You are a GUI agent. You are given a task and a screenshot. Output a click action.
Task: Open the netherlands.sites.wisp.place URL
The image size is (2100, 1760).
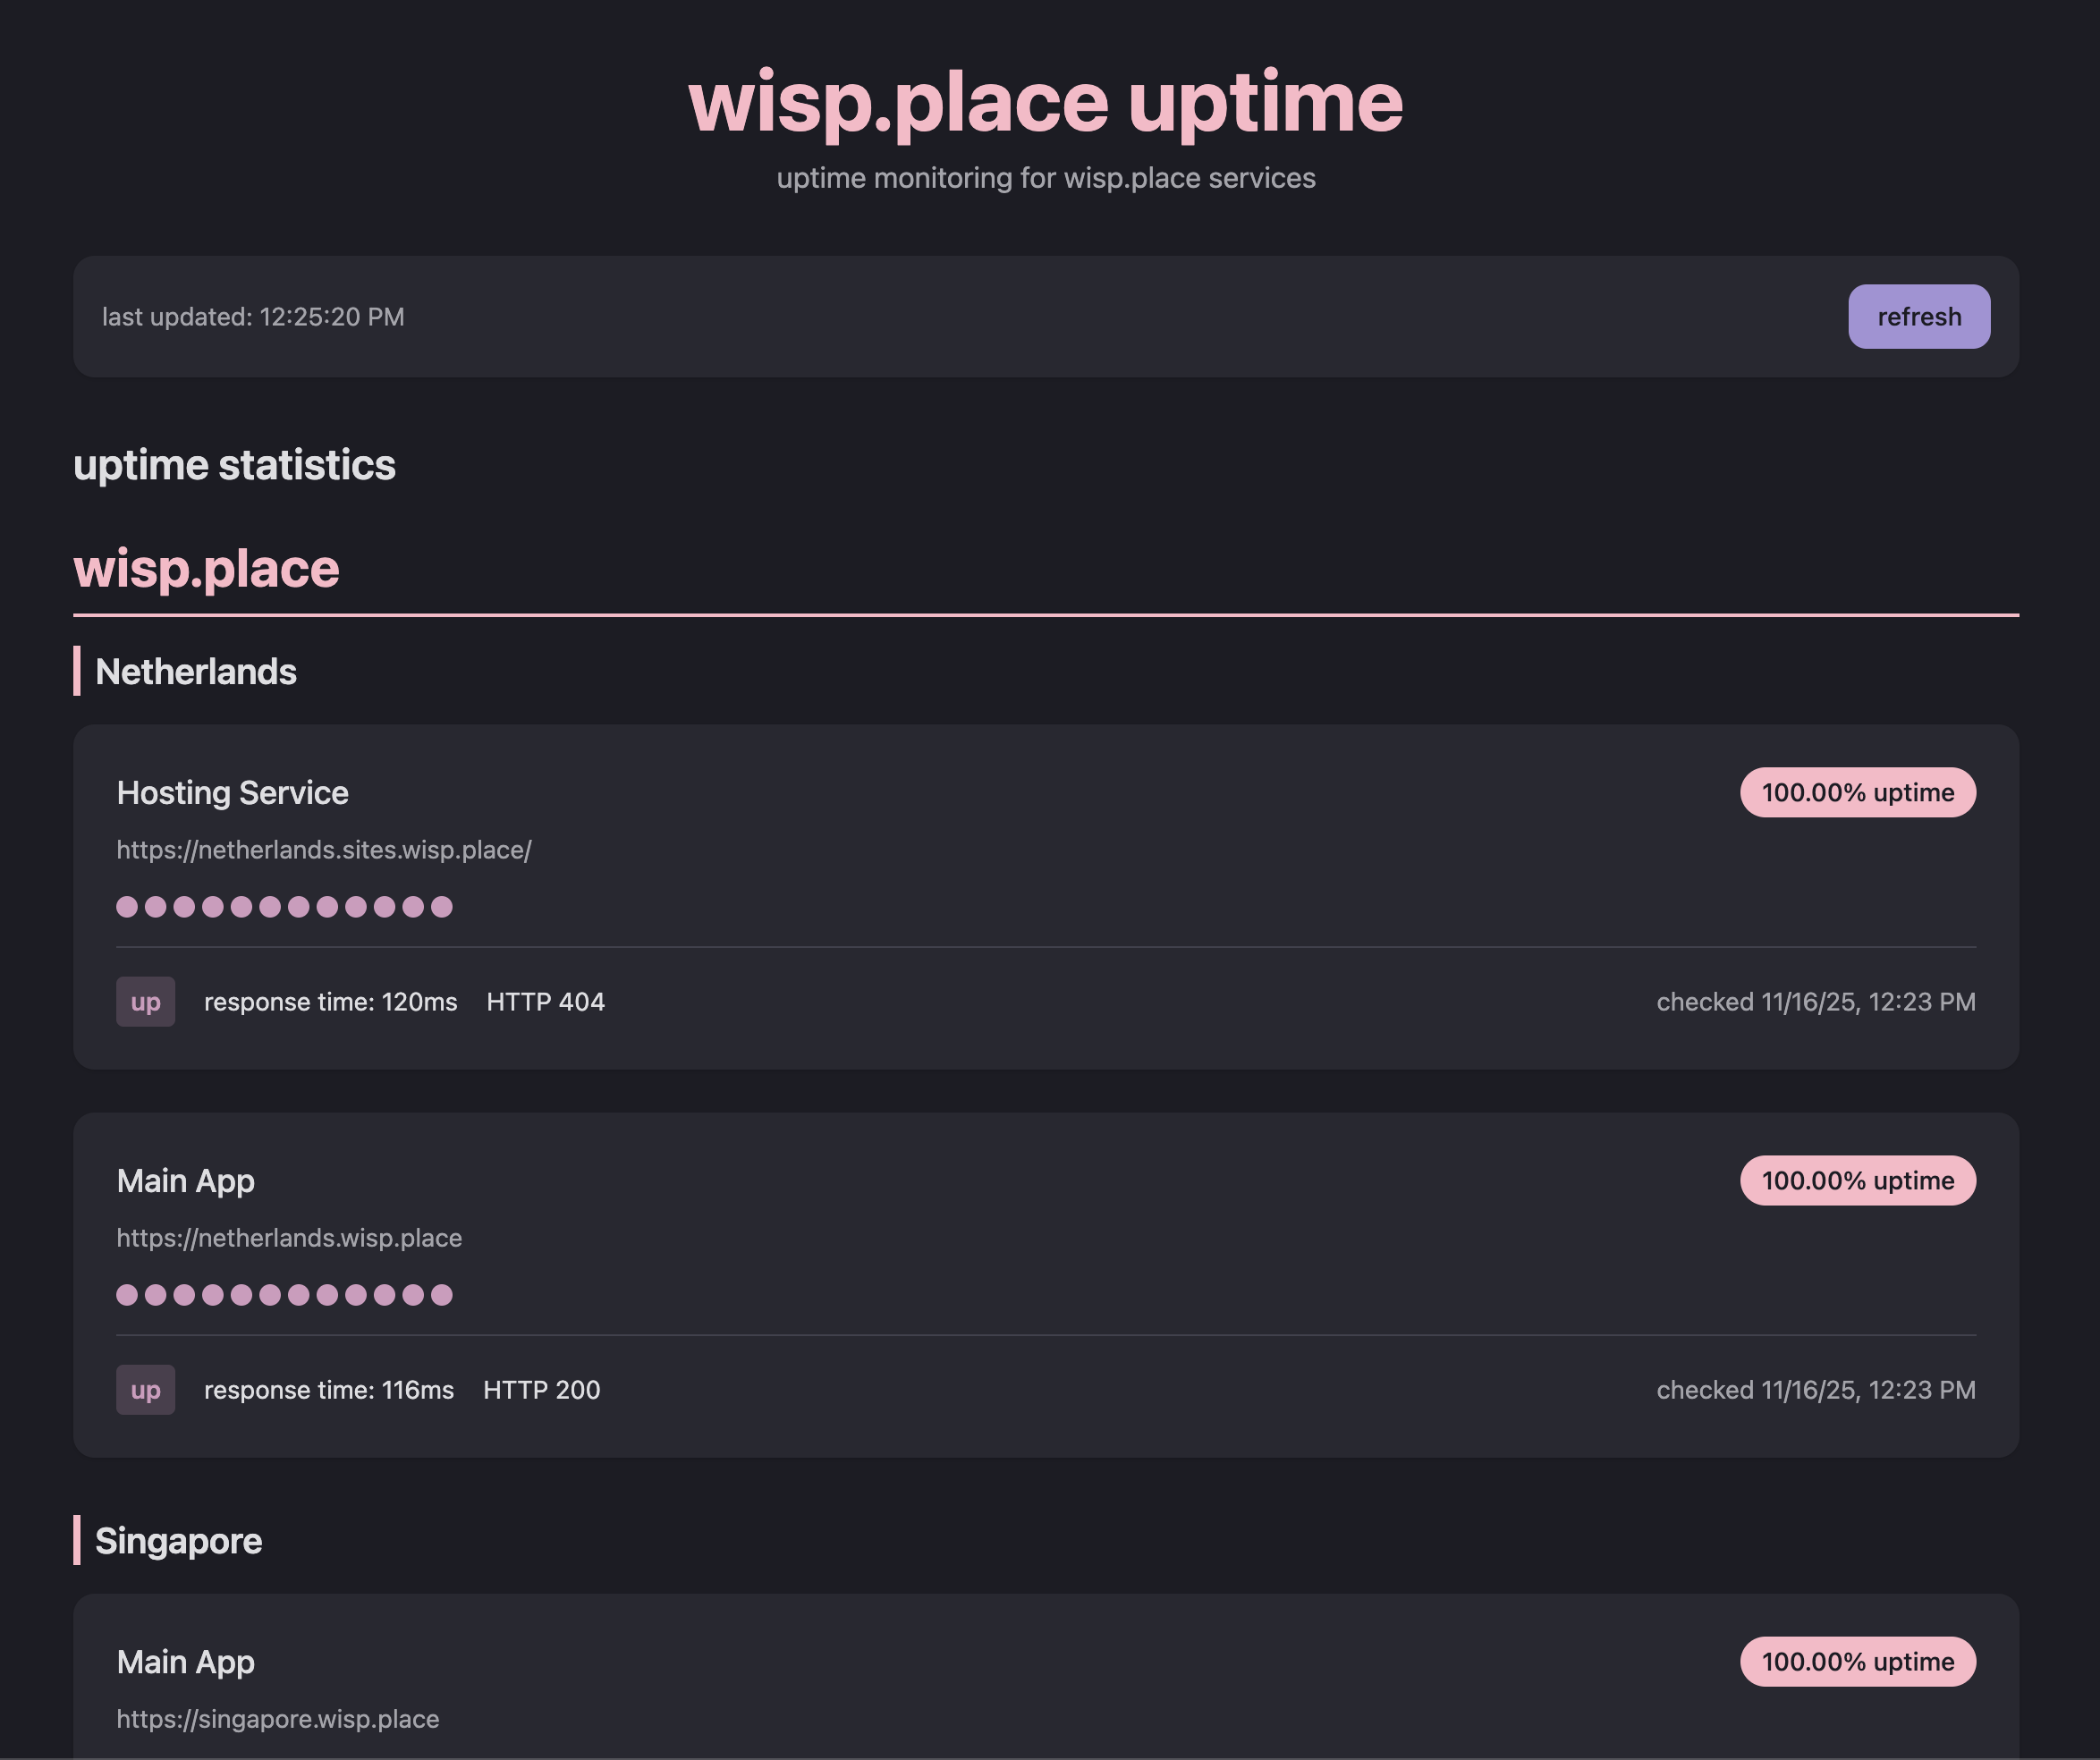[323, 850]
